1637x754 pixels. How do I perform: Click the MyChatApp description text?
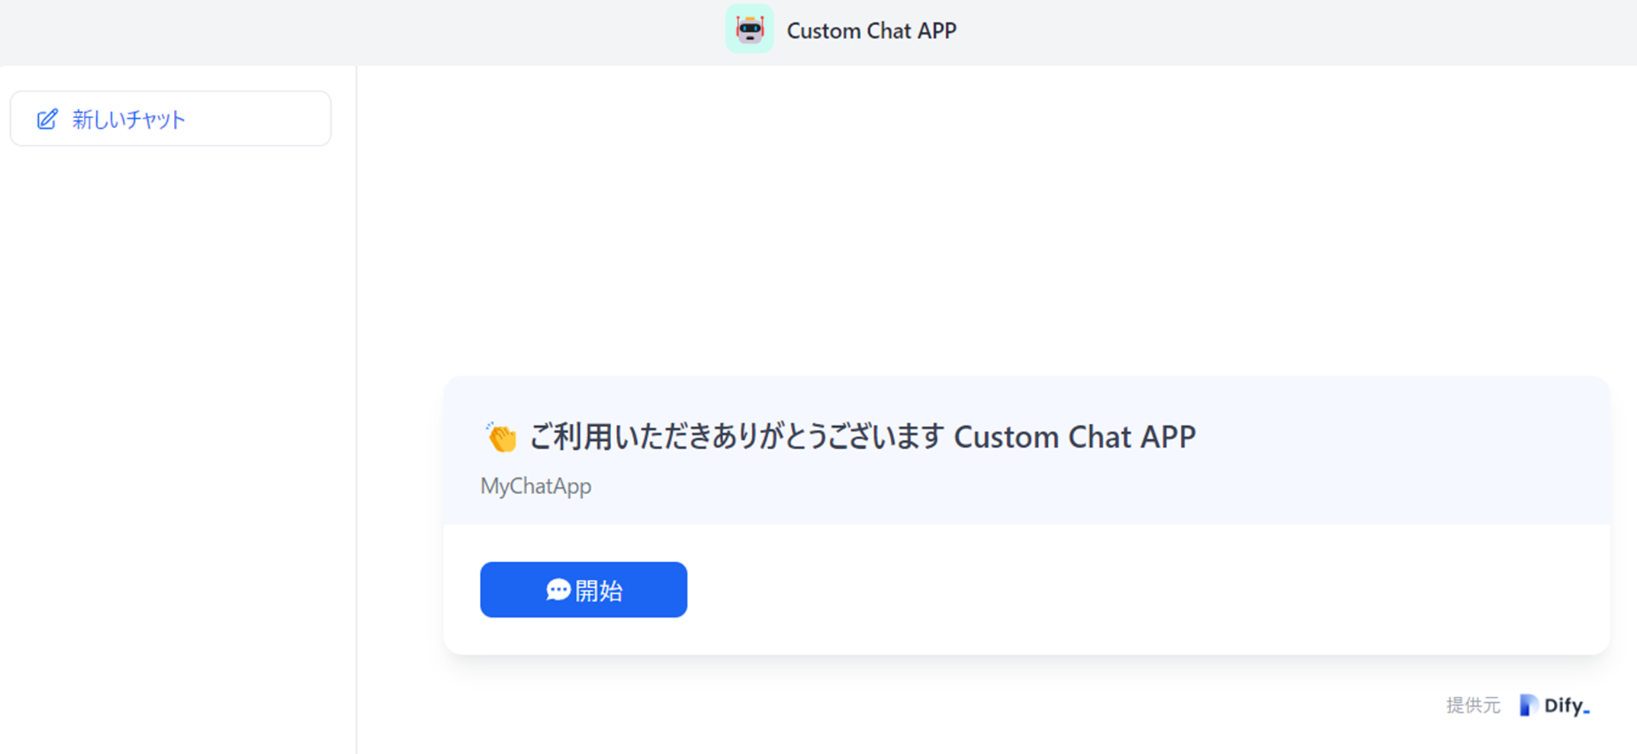[x=535, y=486]
